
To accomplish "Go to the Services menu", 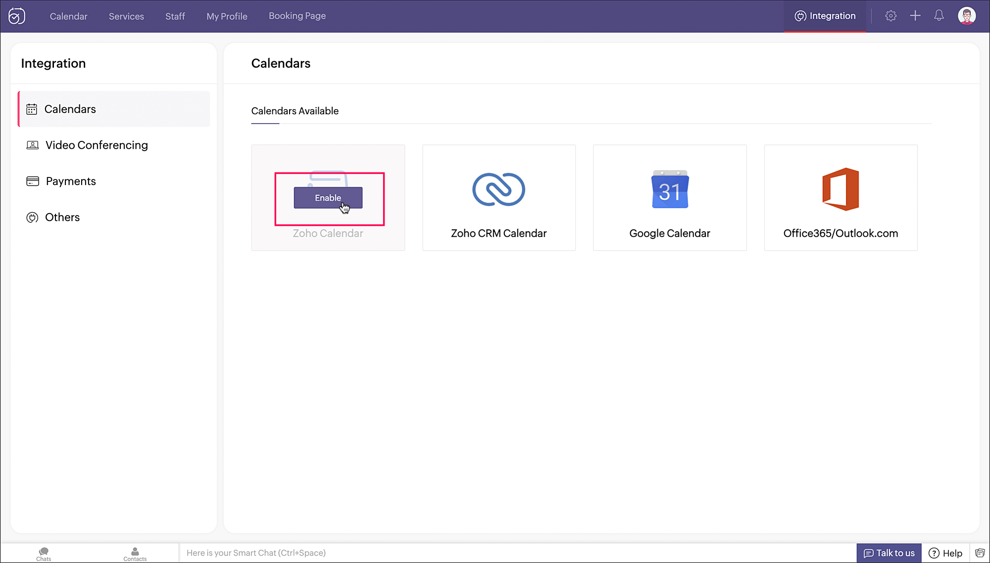I will pyautogui.click(x=126, y=16).
